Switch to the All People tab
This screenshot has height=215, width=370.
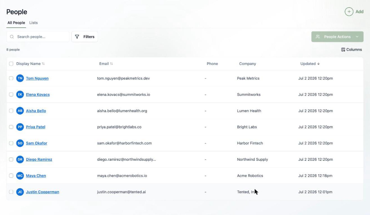click(x=16, y=23)
